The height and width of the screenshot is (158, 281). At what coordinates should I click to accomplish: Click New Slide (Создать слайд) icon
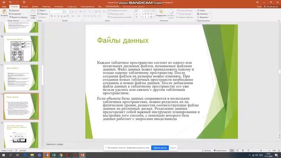[x=33, y=12]
